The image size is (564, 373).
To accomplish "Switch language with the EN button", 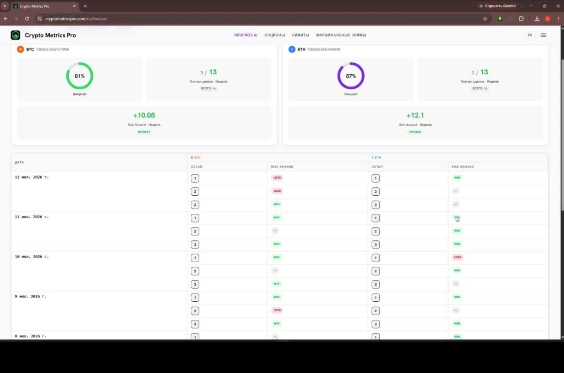I will click(x=530, y=35).
